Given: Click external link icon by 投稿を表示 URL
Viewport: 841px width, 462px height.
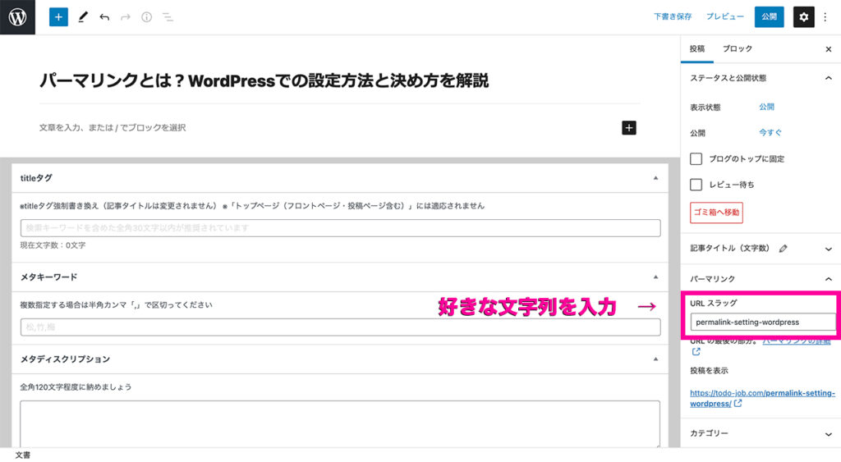Looking at the screenshot, I should [x=738, y=404].
